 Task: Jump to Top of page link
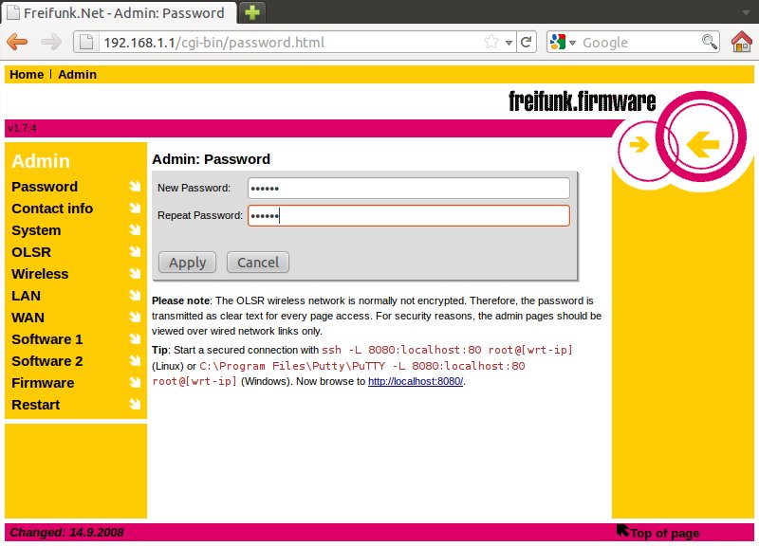click(x=663, y=533)
